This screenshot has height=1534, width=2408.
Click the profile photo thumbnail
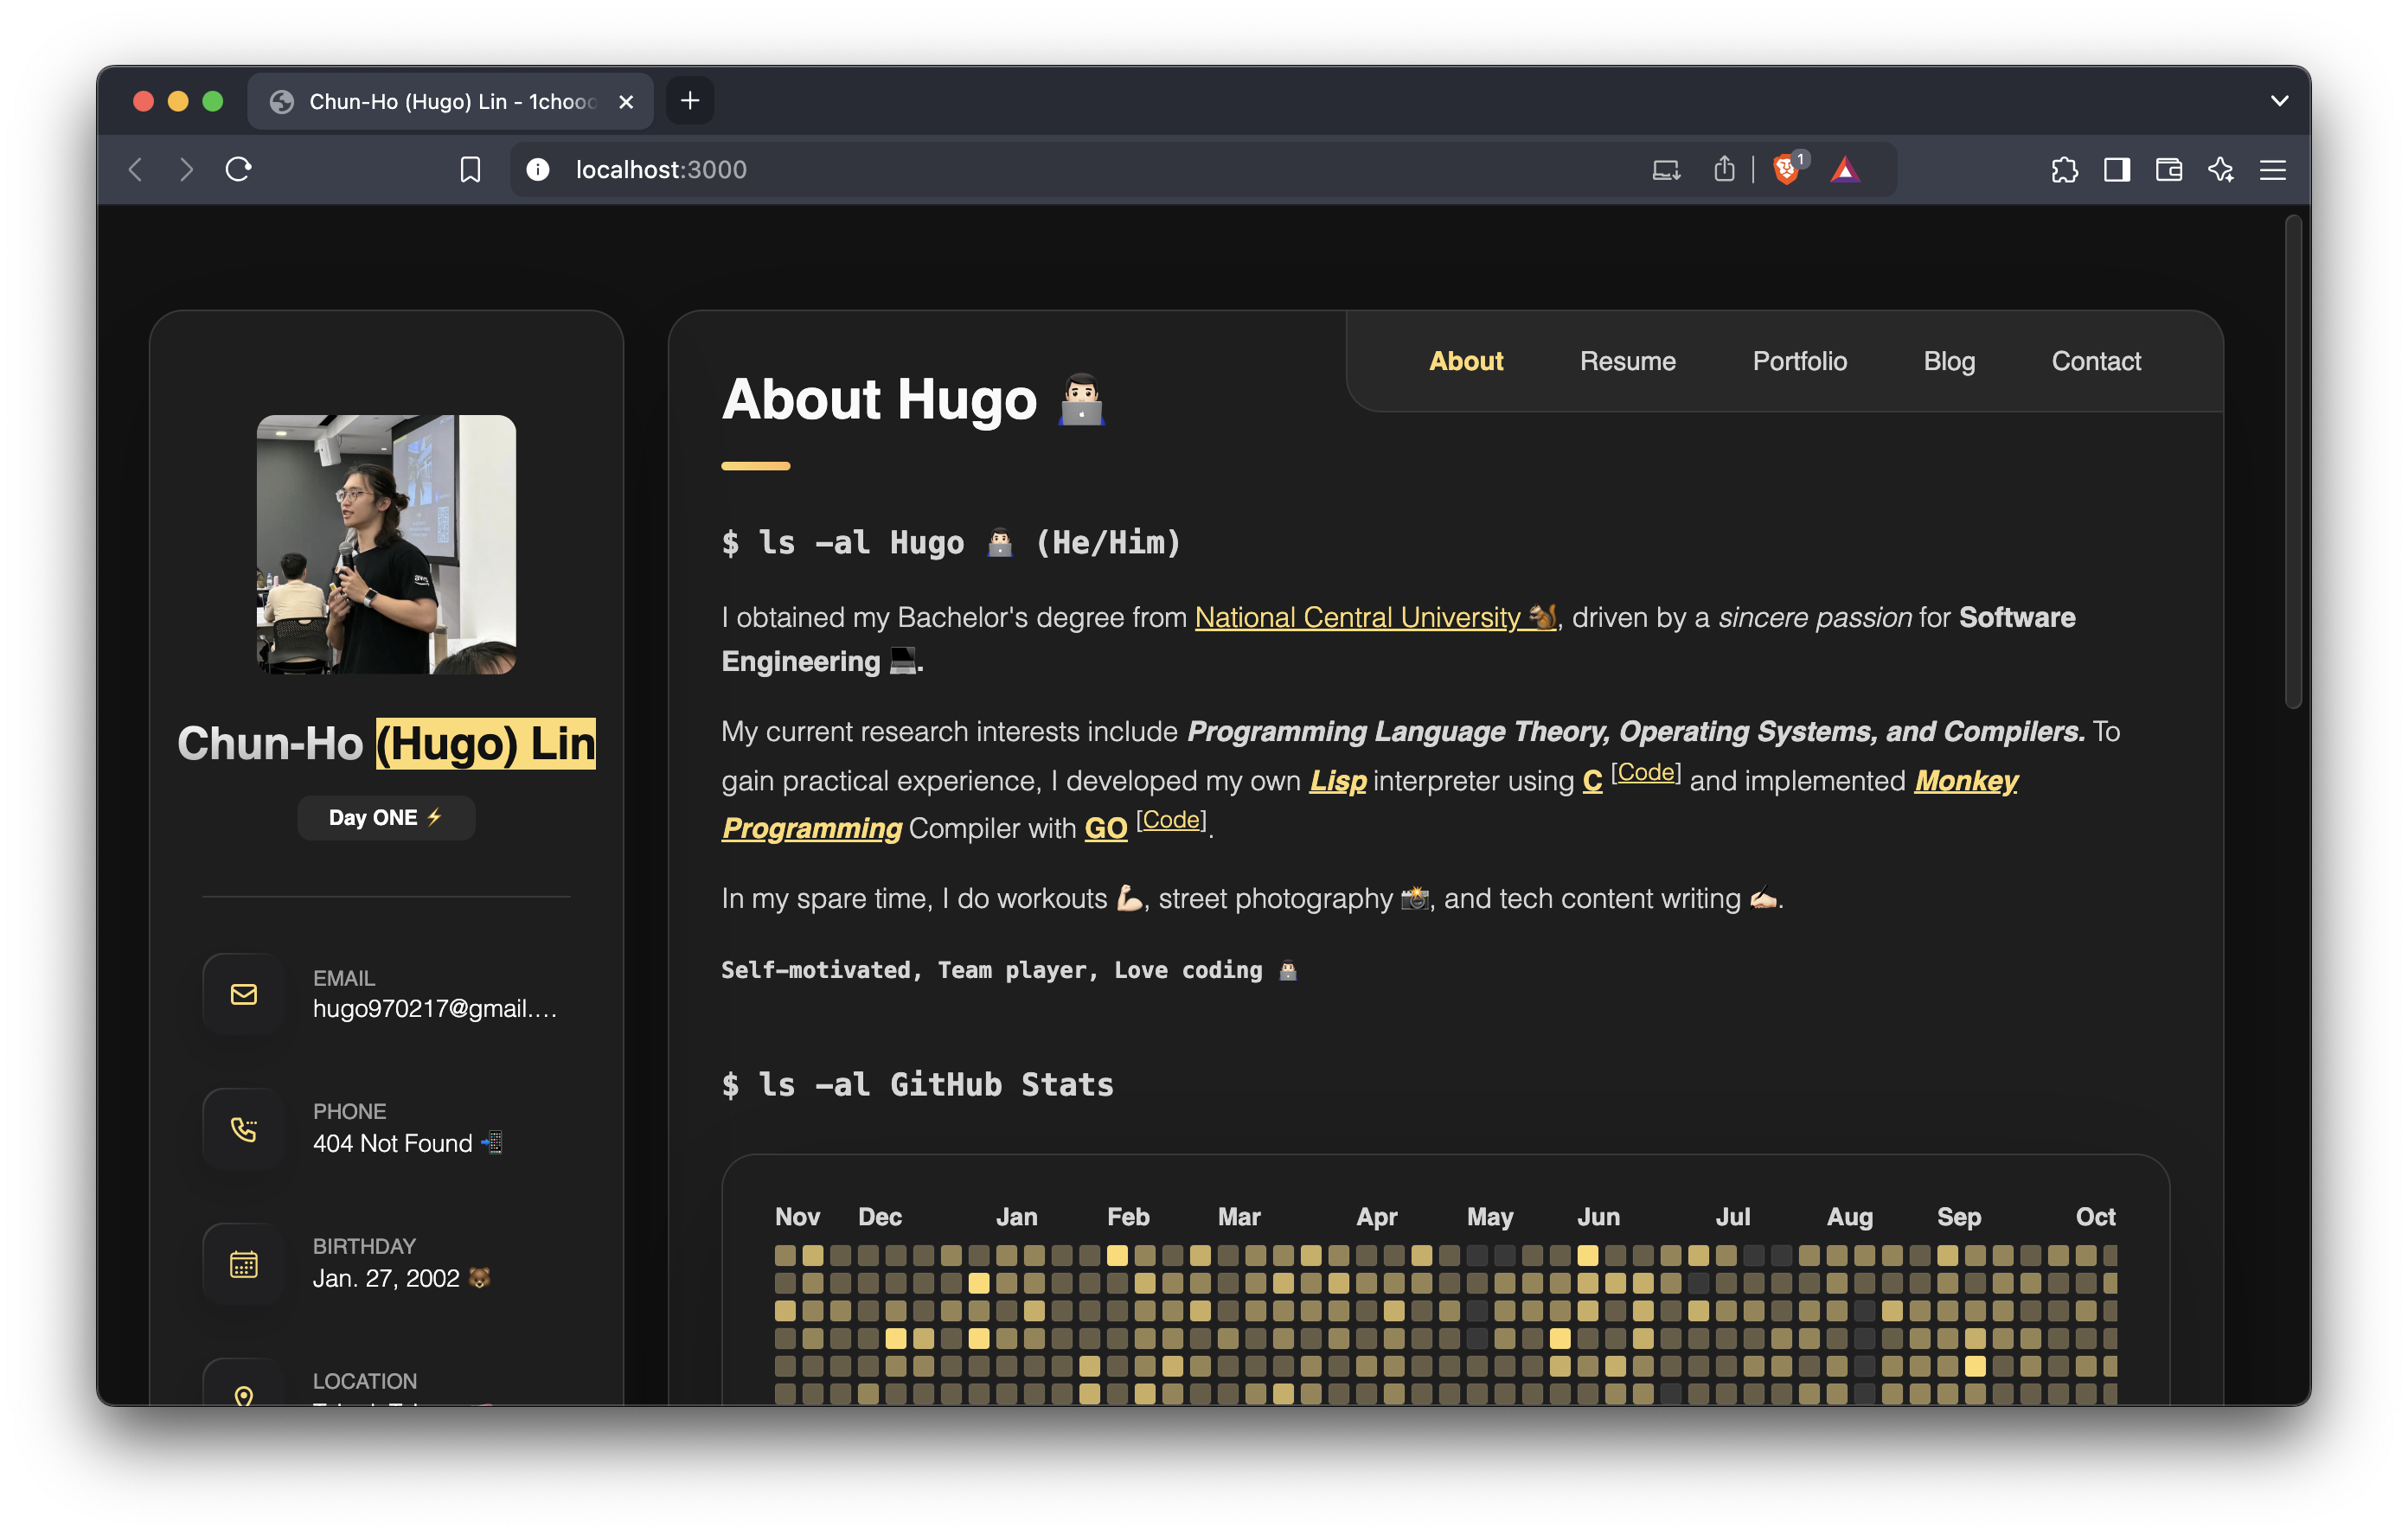pyautogui.click(x=384, y=544)
